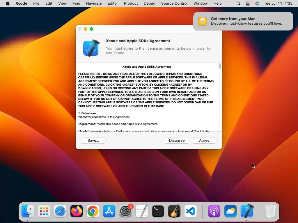Click "You must agree to the license agreements" text
Image resolution: width=298 pixels, height=223 pixels.
[158, 51]
